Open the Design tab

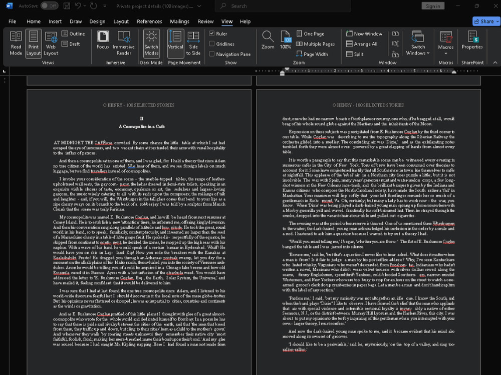pyautogui.click(x=98, y=21)
